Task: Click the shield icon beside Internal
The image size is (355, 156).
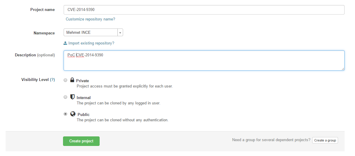Action: tap(73, 97)
